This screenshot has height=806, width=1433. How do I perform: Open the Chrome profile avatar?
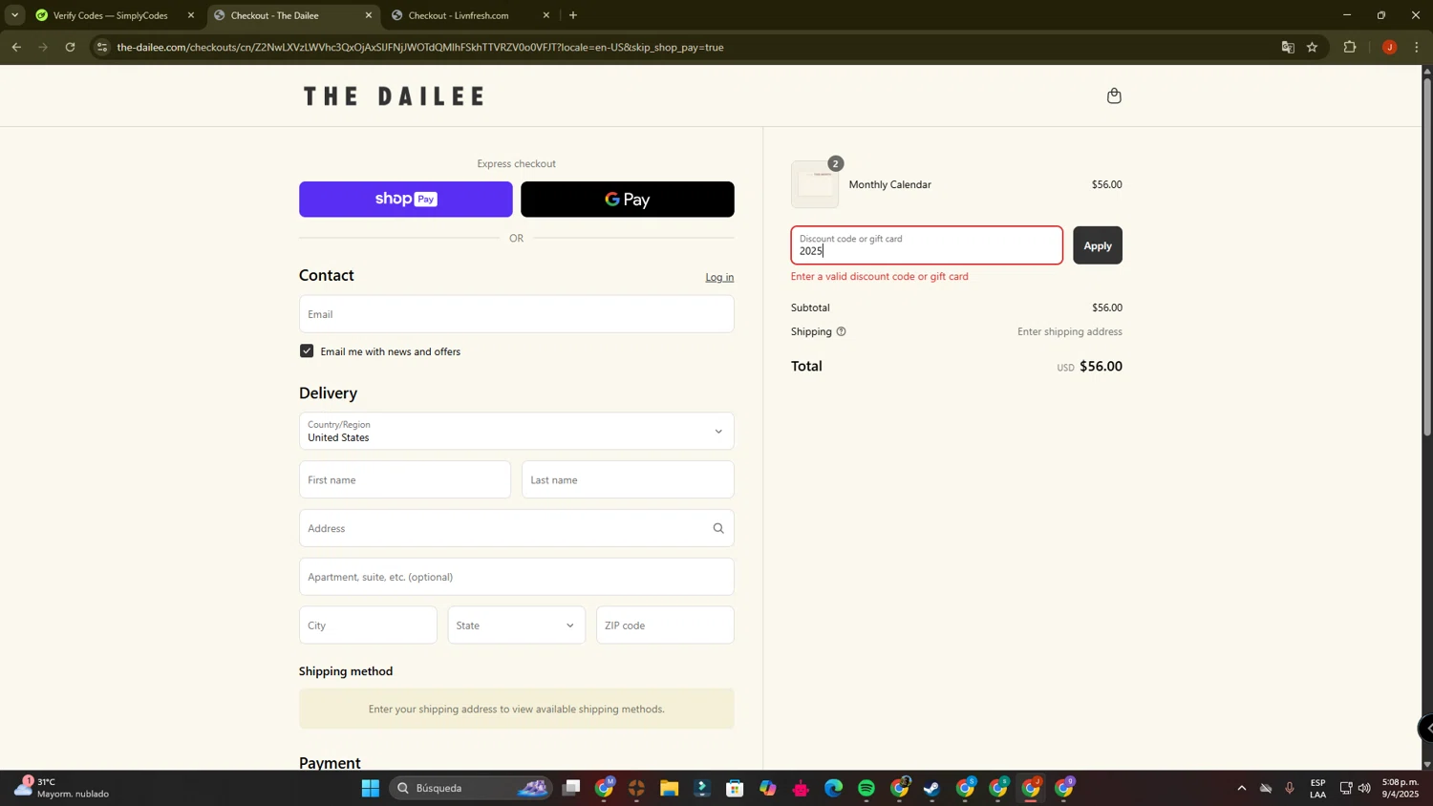pyautogui.click(x=1389, y=47)
